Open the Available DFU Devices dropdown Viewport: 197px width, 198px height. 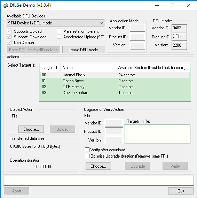(55, 23)
